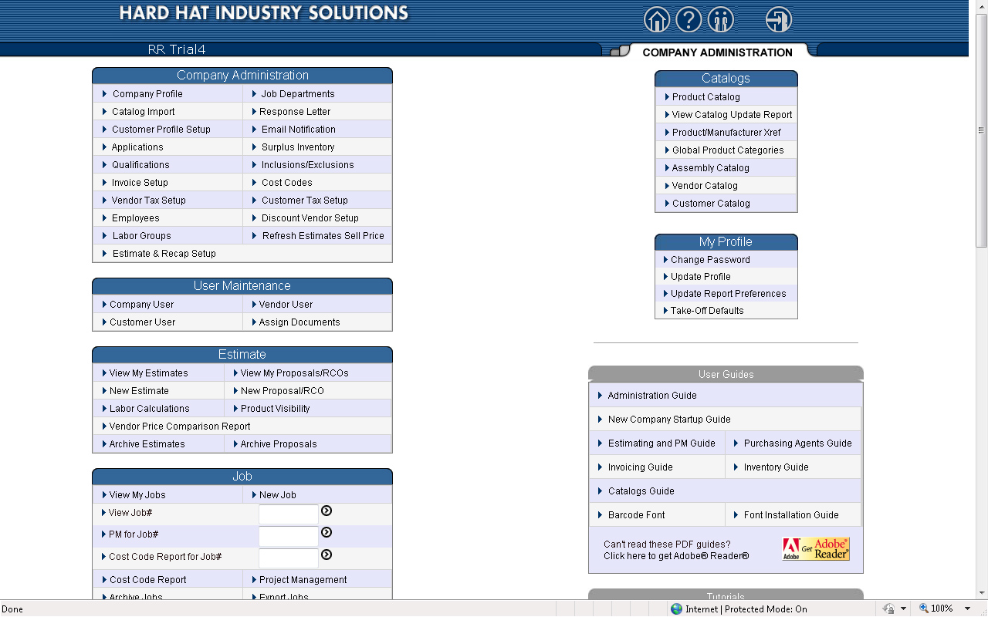Create a New Job
The width and height of the screenshot is (988, 617).
click(278, 495)
